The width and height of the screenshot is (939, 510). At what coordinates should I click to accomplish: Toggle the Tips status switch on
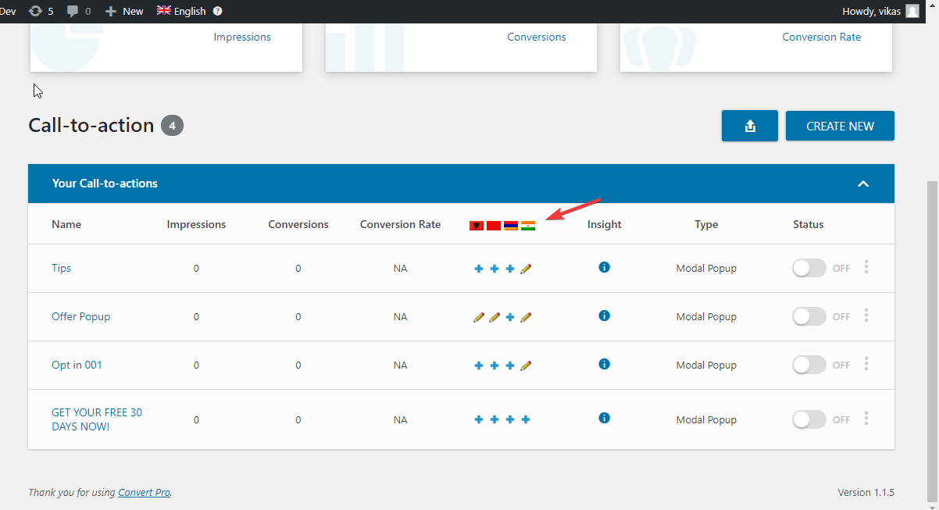point(809,268)
